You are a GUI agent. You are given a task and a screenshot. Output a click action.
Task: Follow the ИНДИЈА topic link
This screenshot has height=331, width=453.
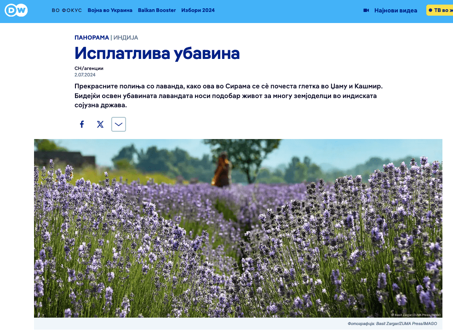[x=126, y=37]
